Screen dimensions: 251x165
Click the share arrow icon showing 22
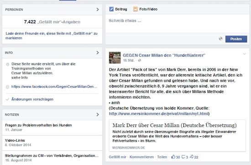pos(192,157)
